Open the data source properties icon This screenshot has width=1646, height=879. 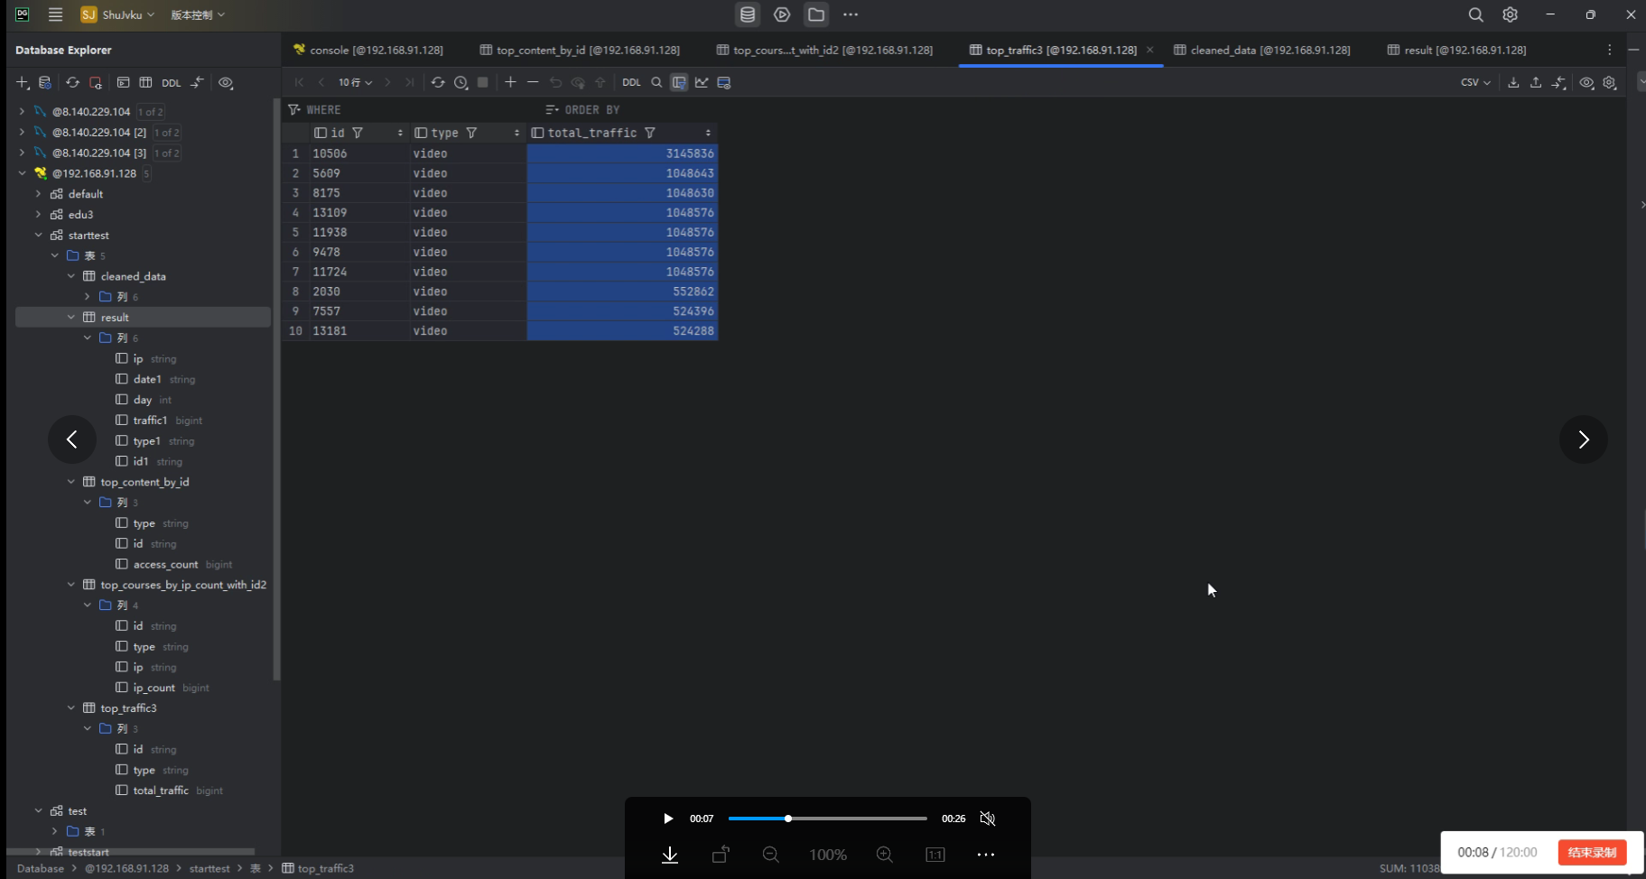click(45, 82)
